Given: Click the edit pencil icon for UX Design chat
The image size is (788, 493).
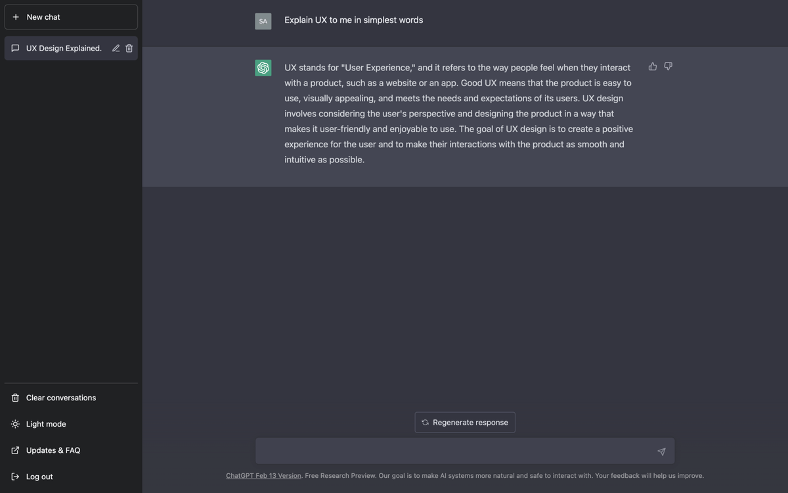Looking at the screenshot, I should coord(116,48).
